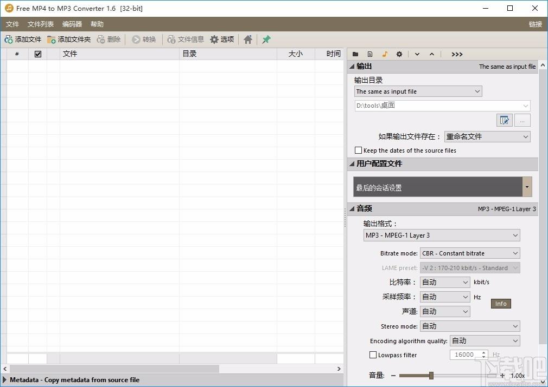This screenshot has height=387, width=548.
Task: Open the Encoding algorithm quality dropdown
Action: pyautogui.click(x=485, y=341)
